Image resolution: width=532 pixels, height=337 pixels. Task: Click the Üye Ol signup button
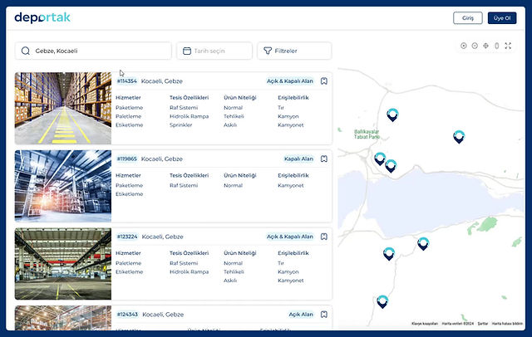point(502,18)
